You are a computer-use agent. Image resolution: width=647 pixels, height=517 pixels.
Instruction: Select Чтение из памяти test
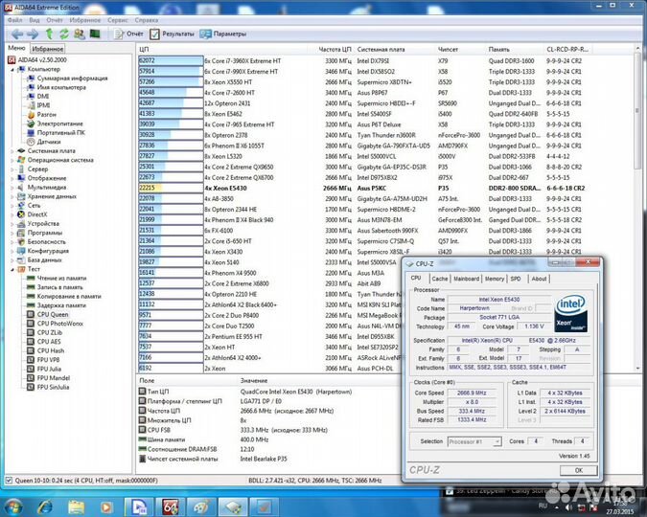[x=57, y=278]
